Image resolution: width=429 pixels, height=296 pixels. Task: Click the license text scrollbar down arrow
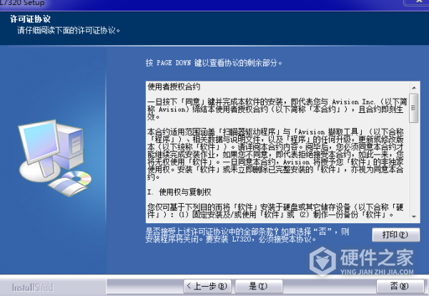[x=414, y=217]
